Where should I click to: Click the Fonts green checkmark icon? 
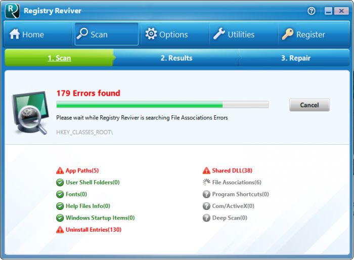[x=60, y=194]
